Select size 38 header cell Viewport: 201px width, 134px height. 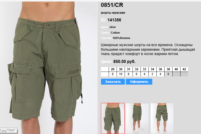168,69
